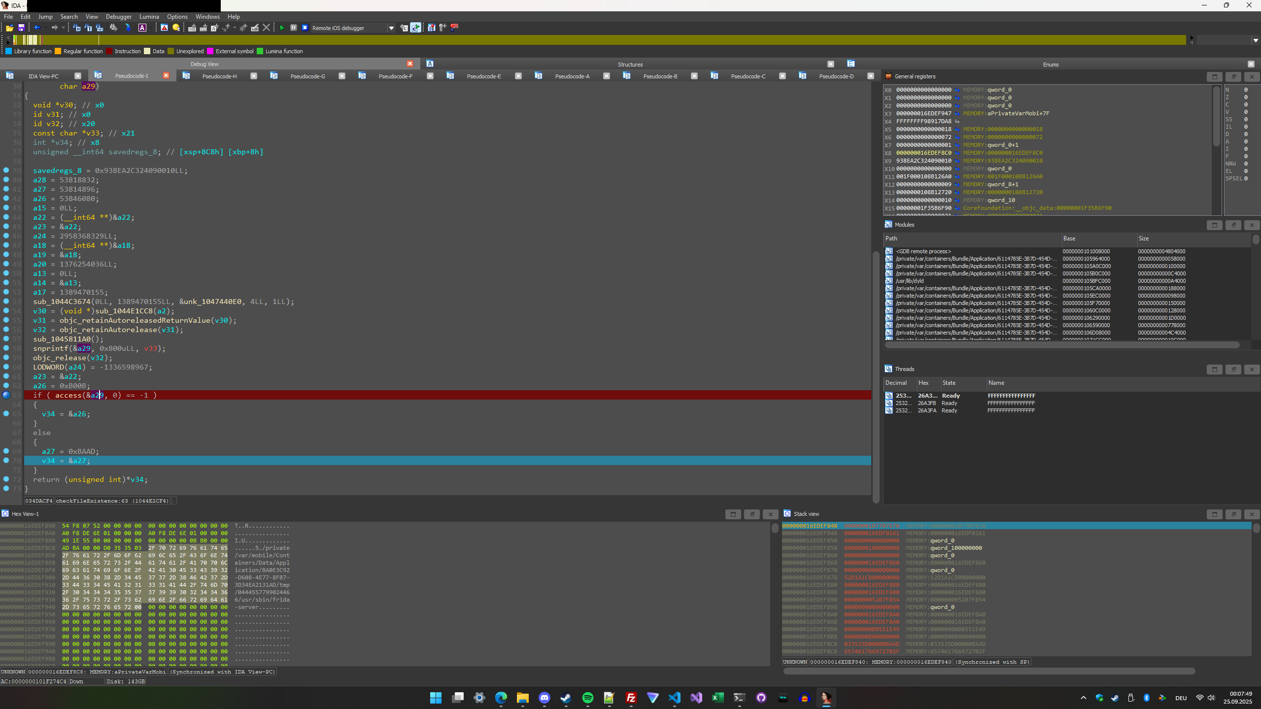Toggle breakpoint dot on line 72

click(x=6, y=479)
